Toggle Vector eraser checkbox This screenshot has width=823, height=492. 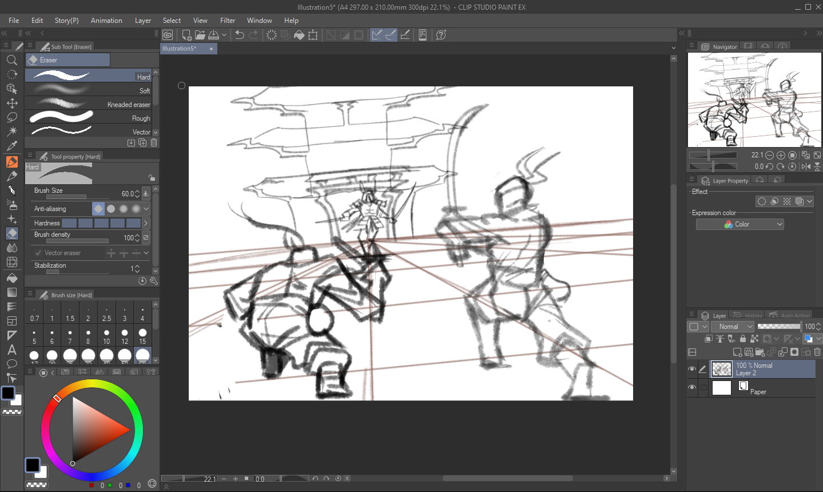[x=38, y=253]
